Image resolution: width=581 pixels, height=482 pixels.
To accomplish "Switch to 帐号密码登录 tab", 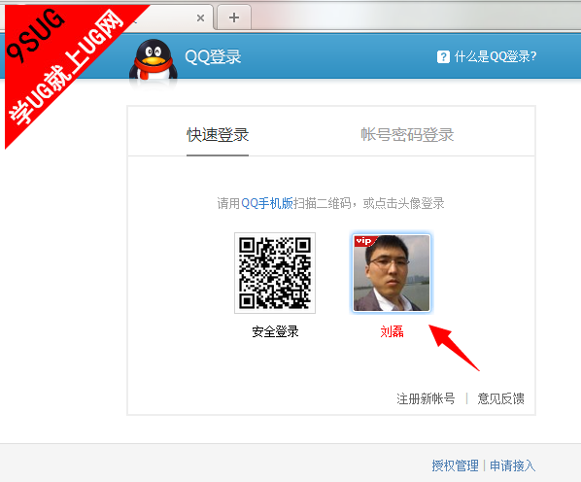I will 407,135.
